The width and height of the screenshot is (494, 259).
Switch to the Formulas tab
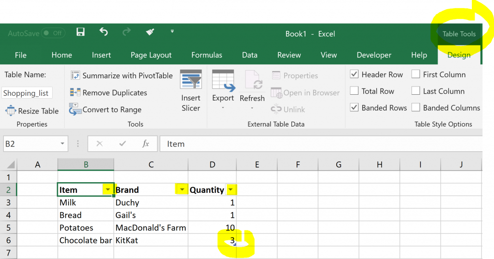[x=206, y=55]
